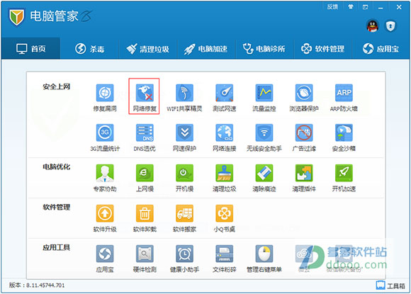Open 开机加速 rocket icon
The image size is (411, 294).
[344, 173]
